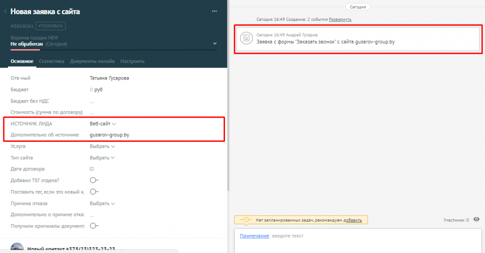The image size is (485, 253).
Task: Click the back arrow beside the lead title
Action: (x=5, y=11)
